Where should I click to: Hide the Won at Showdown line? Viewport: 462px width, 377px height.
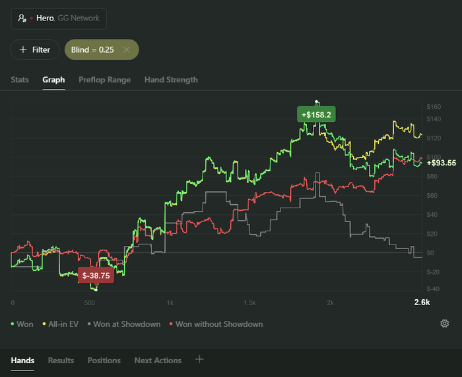point(124,324)
